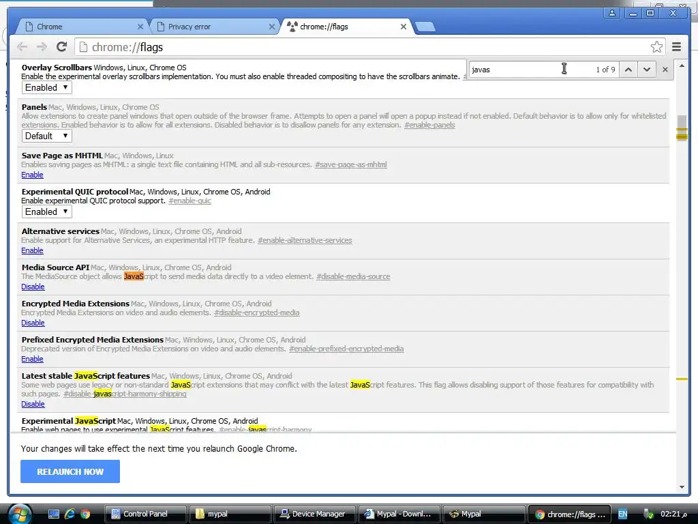This screenshot has width=698, height=524.
Task: Close the Privacy error tab
Action: point(272,27)
